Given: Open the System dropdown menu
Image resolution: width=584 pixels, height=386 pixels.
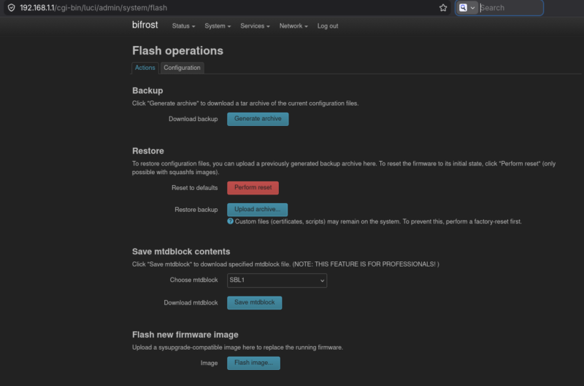Looking at the screenshot, I should pyautogui.click(x=218, y=26).
